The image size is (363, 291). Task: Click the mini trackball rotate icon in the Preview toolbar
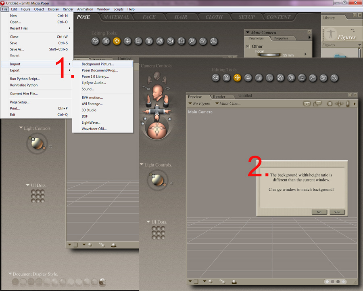(330, 104)
